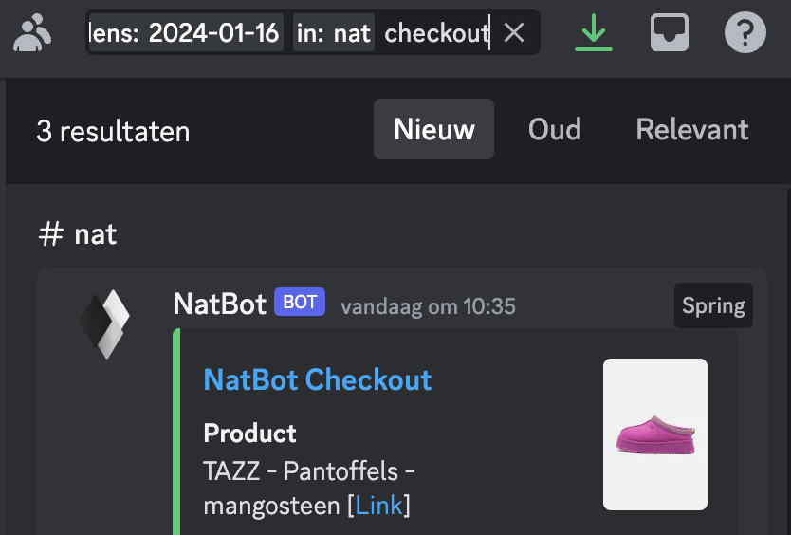Click the product text 'TAZZ - Pantoffels - mangosteen'

309,489
